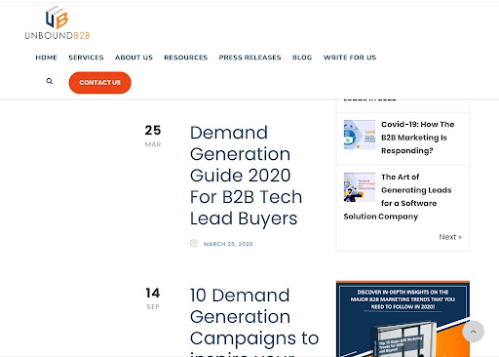
Task: Go to the Home menu item
Action: click(x=46, y=58)
